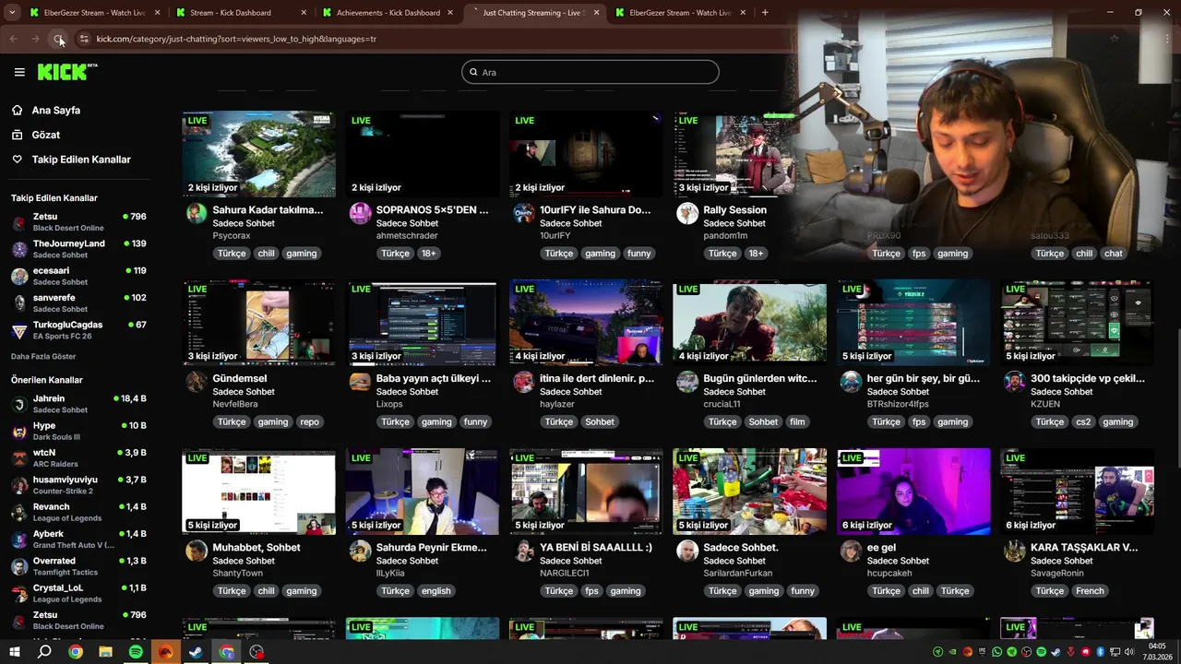This screenshot has height=664, width=1181.
Task: Click film tag under Bugün günlerden witc
Action: tap(797, 422)
